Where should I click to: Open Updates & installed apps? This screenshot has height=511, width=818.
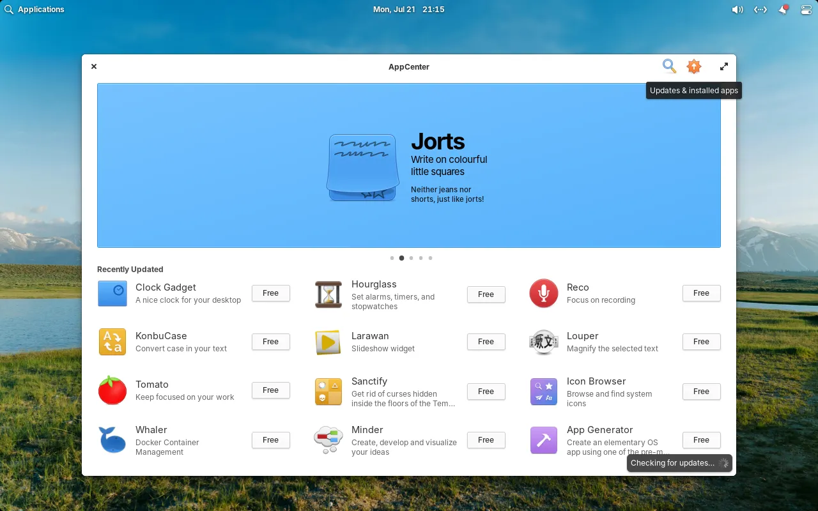pyautogui.click(x=694, y=66)
